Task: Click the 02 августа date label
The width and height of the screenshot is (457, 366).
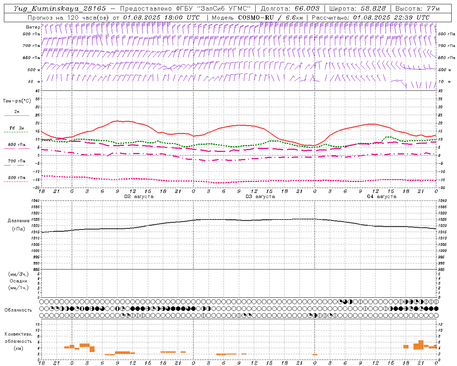Action: pos(139,197)
